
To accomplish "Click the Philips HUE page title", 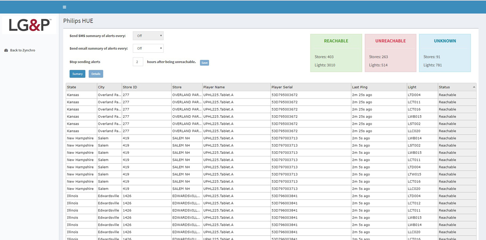I will pyautogui.click(x=78, y=21).
